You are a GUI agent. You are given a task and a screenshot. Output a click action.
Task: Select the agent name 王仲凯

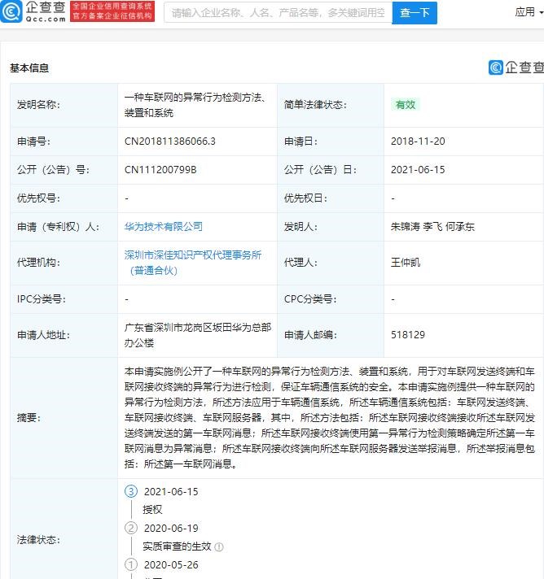tap(406, 263)
